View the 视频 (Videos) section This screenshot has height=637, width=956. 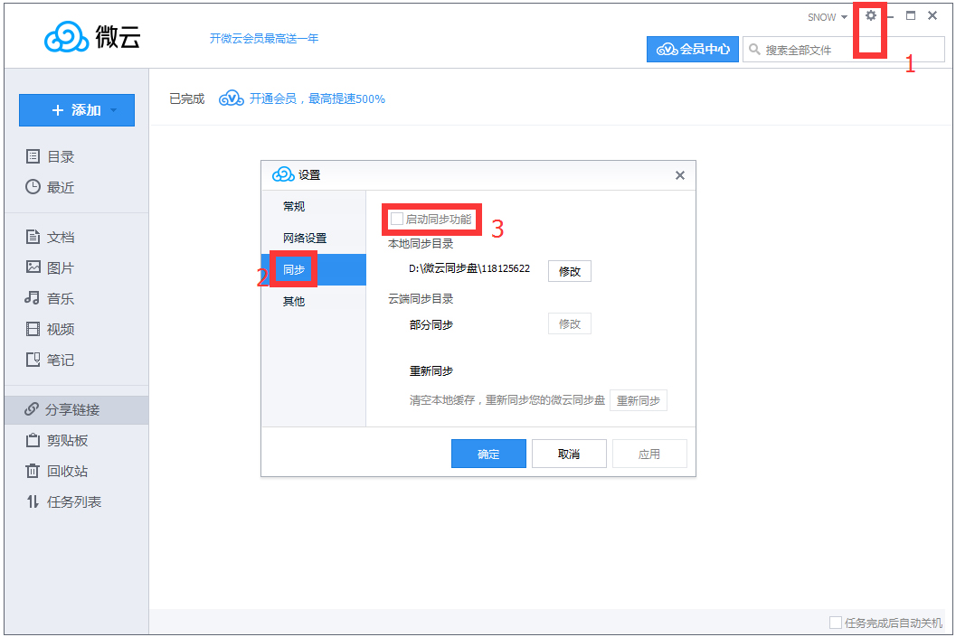coord(51,328)
